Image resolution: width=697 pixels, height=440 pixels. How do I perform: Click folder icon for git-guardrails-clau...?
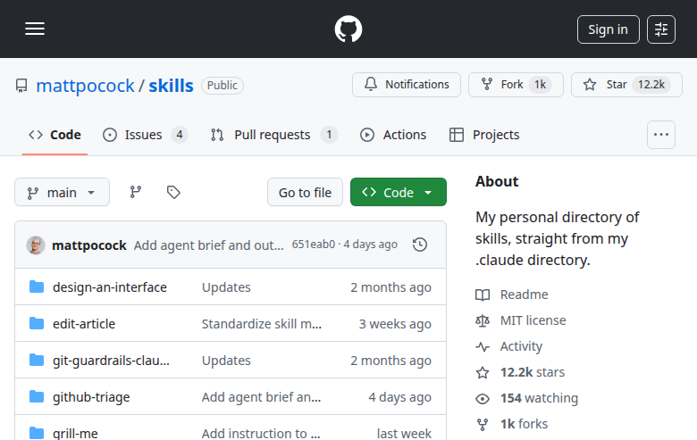(37, 360)
